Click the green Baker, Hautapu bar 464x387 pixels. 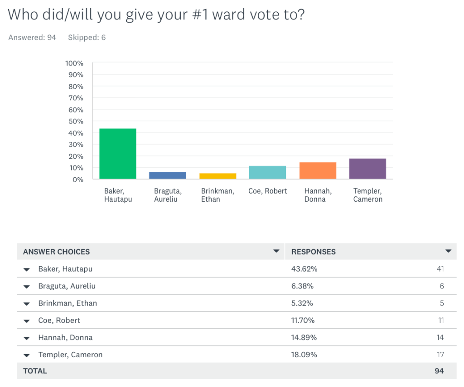coord(118,154)
